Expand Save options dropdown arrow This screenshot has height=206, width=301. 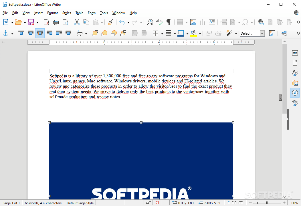(x=37, y=23)
